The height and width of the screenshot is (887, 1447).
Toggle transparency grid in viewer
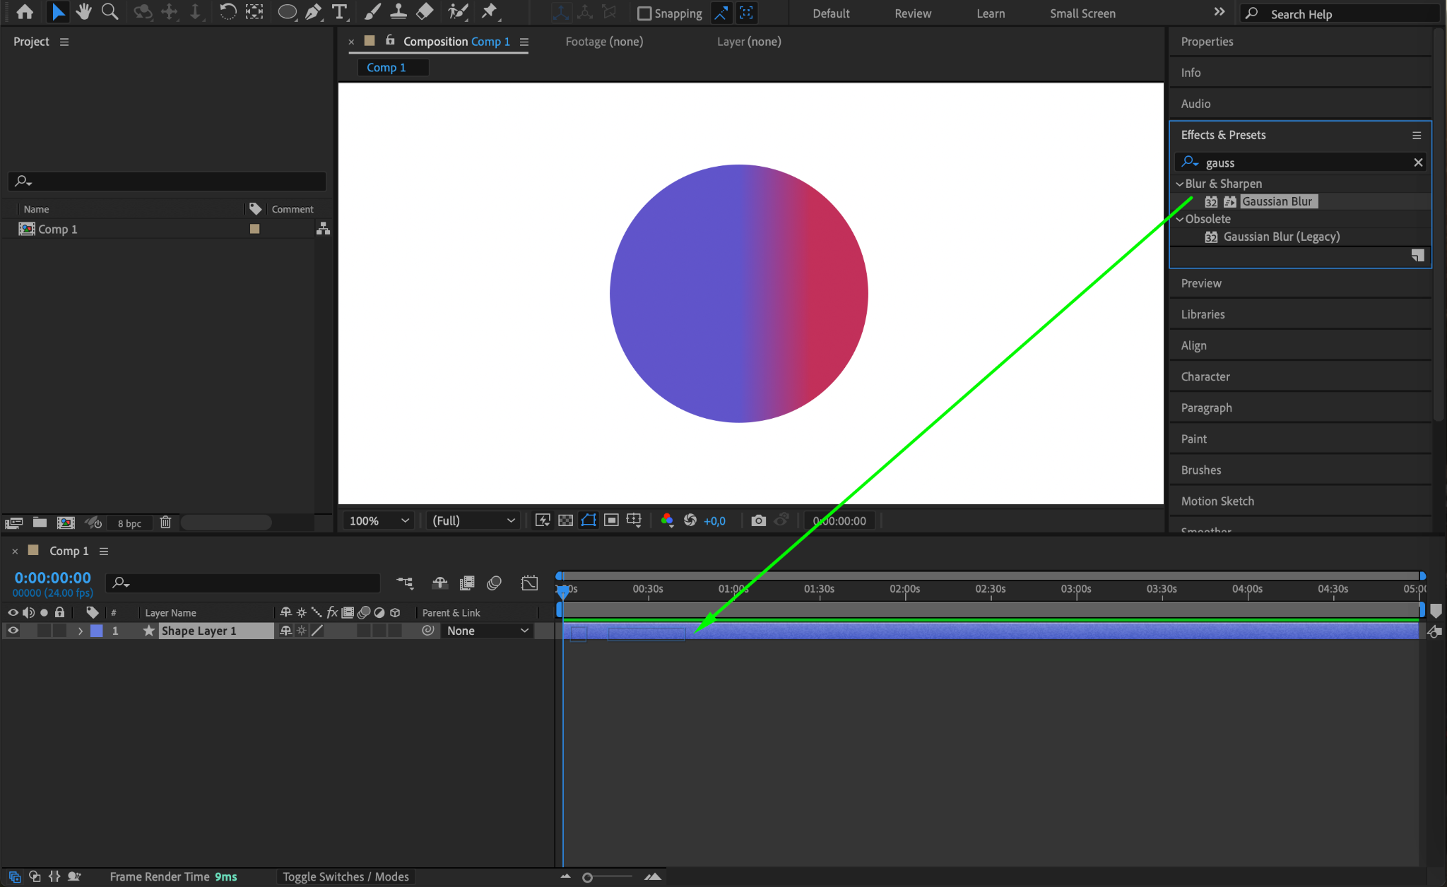(x=565, y=520)
